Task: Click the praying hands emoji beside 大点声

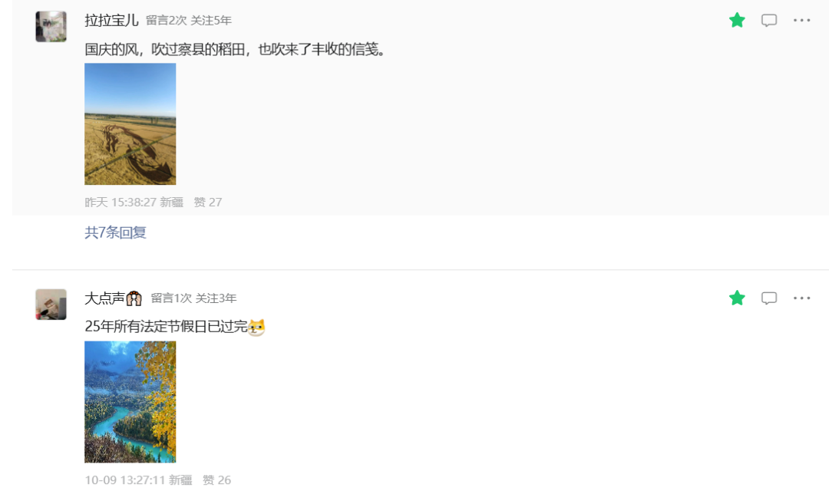Action: pyautogui.click(x=134, y=298)
